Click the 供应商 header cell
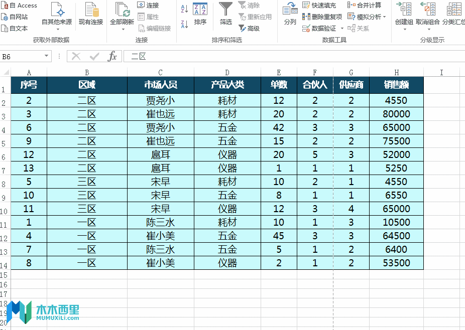 point(351,85)
